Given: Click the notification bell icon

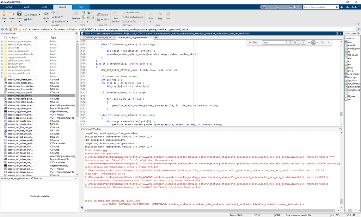Looking at the screenshot, I should click(342, 7).
